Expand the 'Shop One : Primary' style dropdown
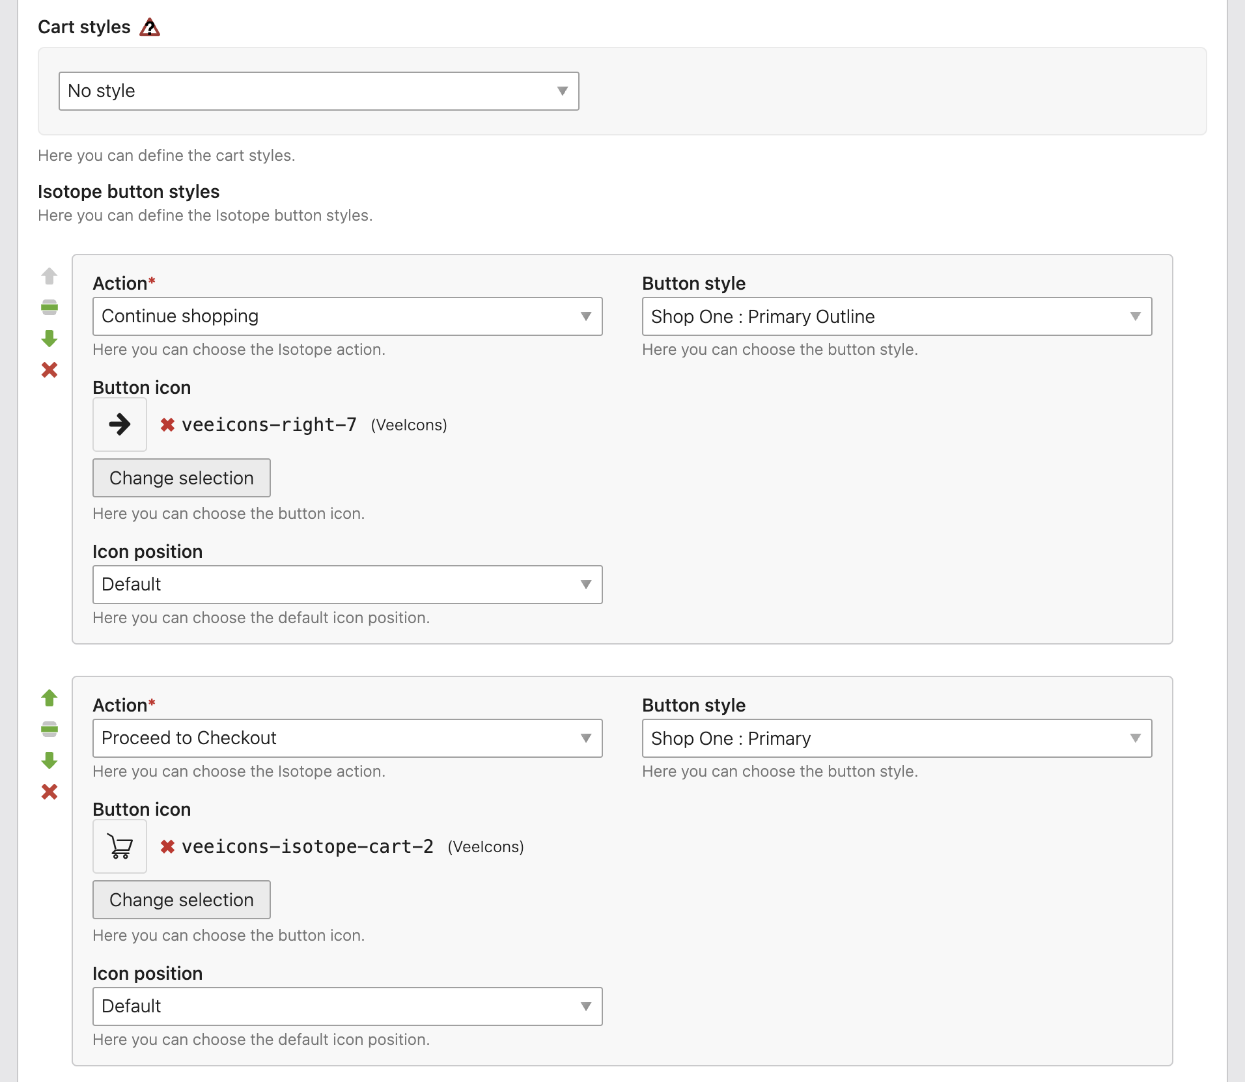Image resolution: width=1245 pixels, height=1082 pixels. point(897,738)
